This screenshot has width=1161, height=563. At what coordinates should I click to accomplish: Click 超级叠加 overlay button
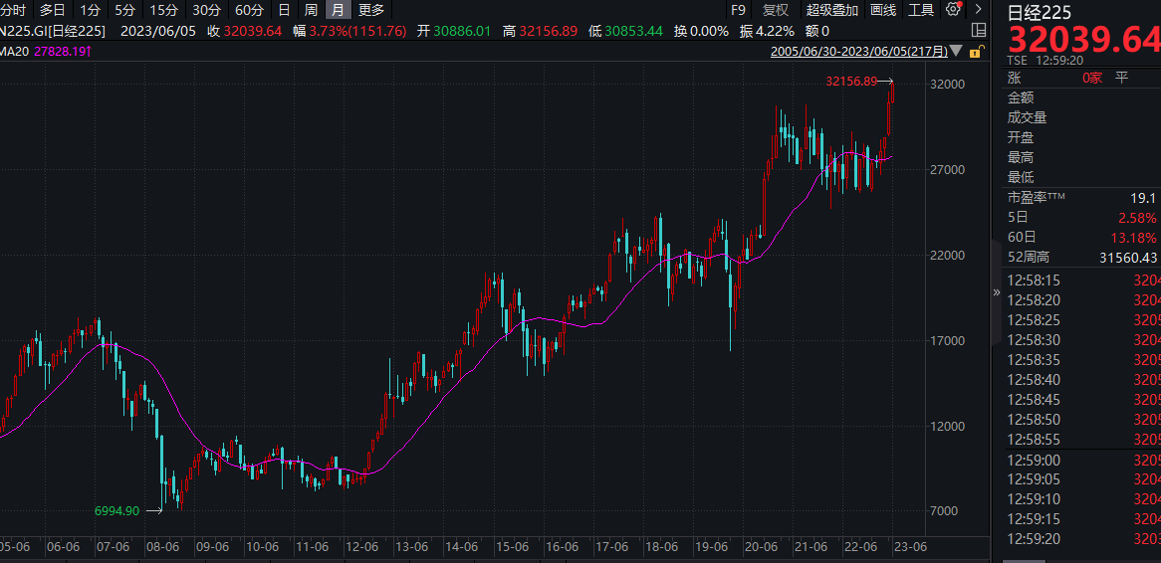click(831, 10)
